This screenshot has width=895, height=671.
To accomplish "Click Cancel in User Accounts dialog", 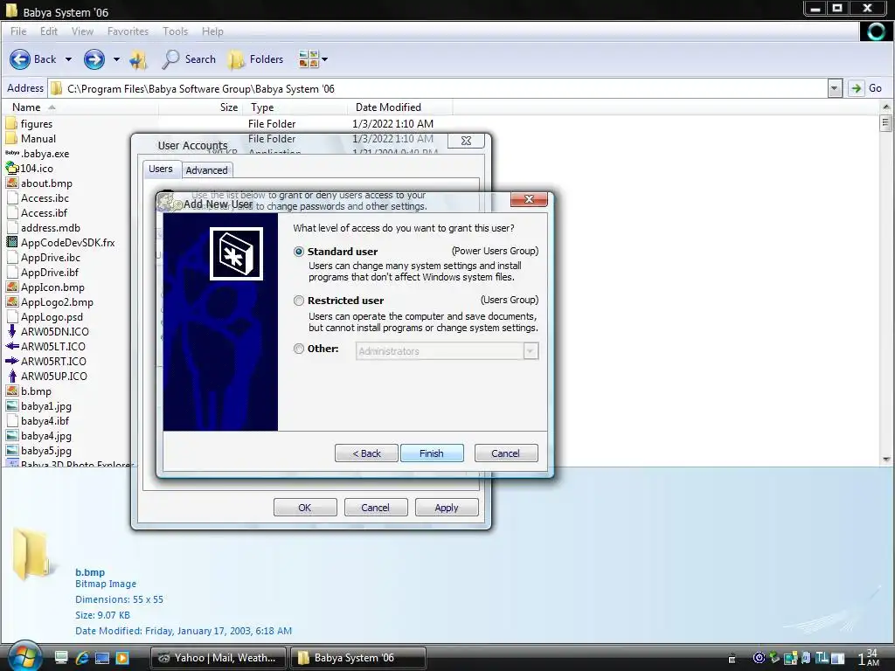I will pos(376,508).
